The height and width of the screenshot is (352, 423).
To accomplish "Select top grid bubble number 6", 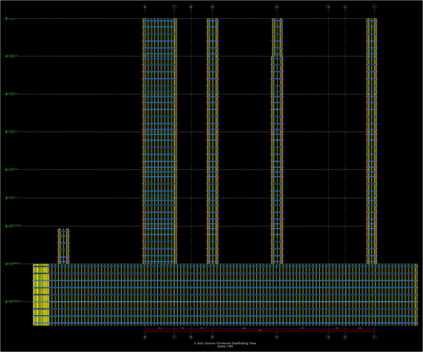I will point(191,7).
